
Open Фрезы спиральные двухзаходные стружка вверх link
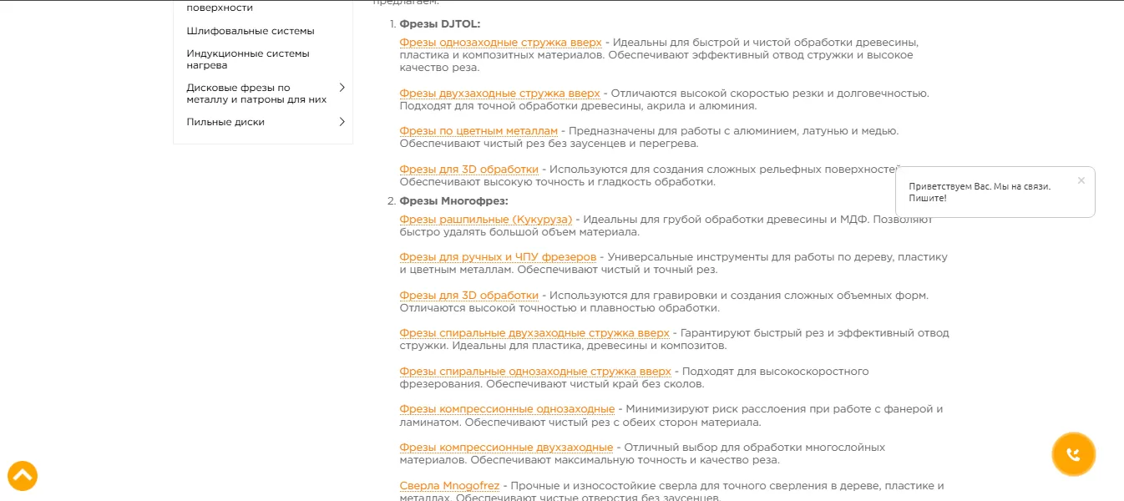534,333
